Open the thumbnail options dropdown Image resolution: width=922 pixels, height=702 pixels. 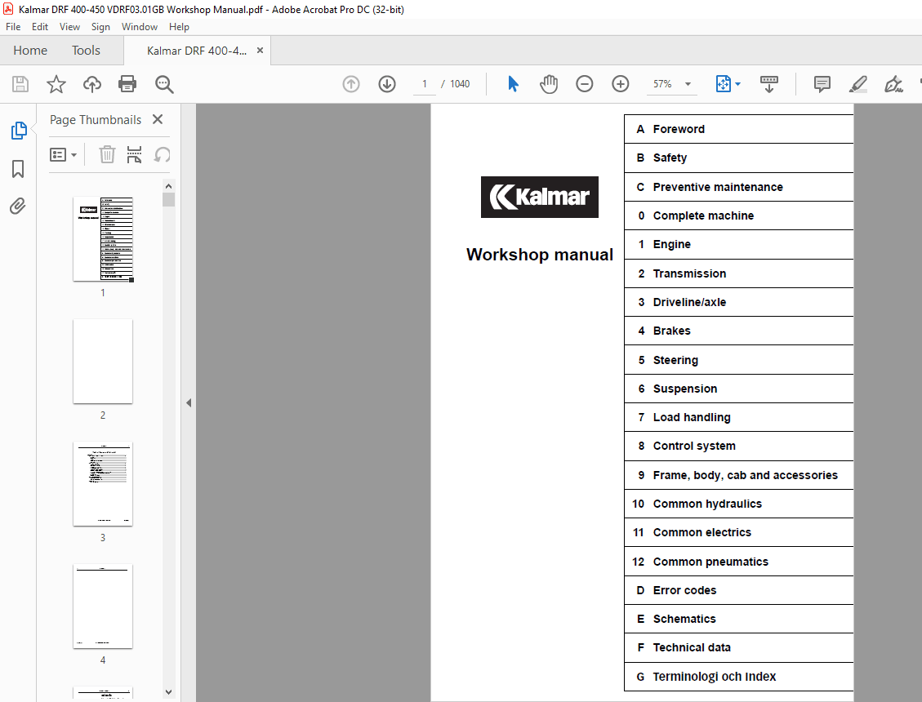pyautogui.click(x=64, y=154)
